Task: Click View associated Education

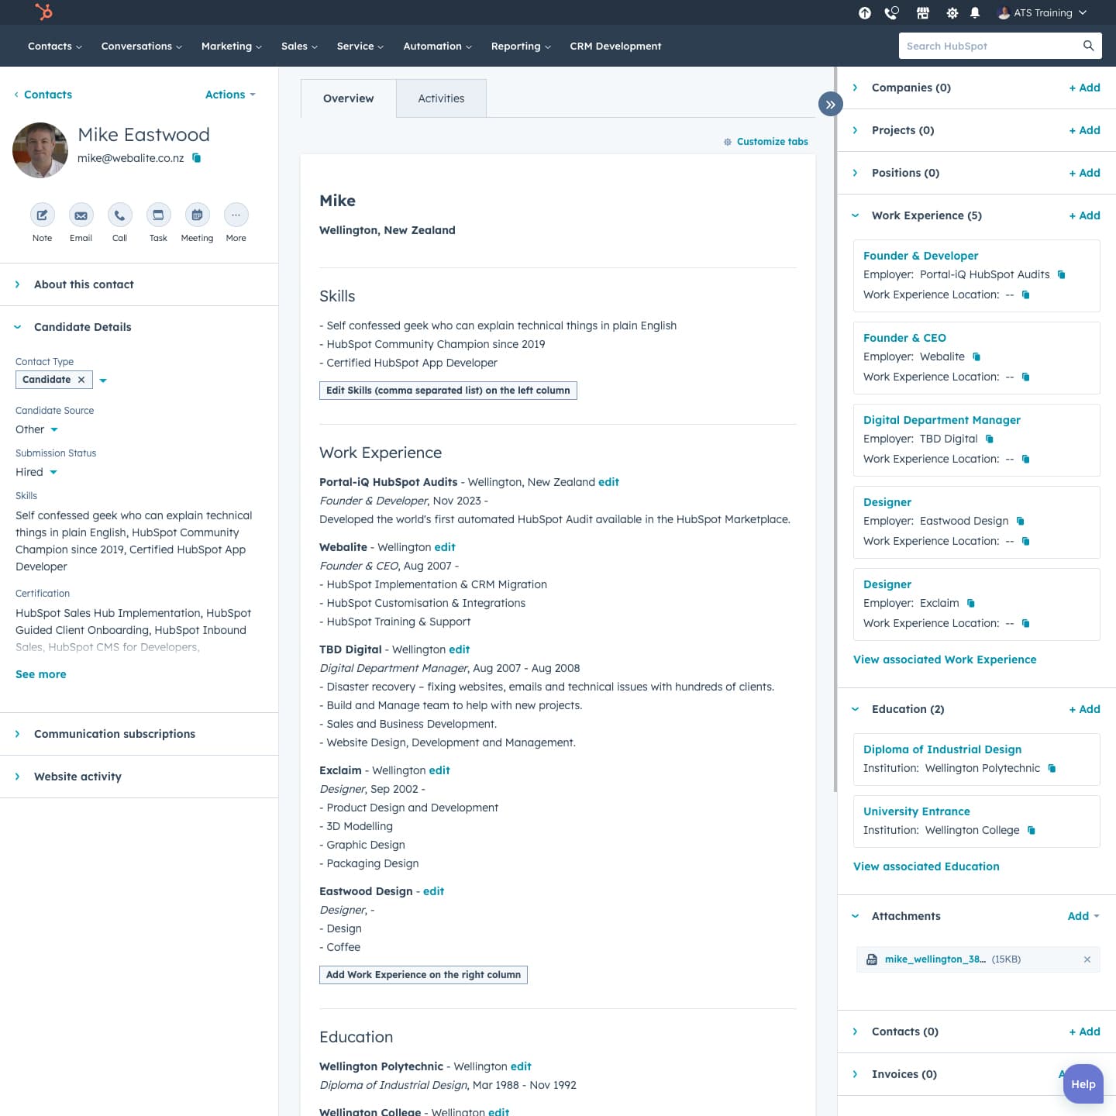Action: pos(926,866)
